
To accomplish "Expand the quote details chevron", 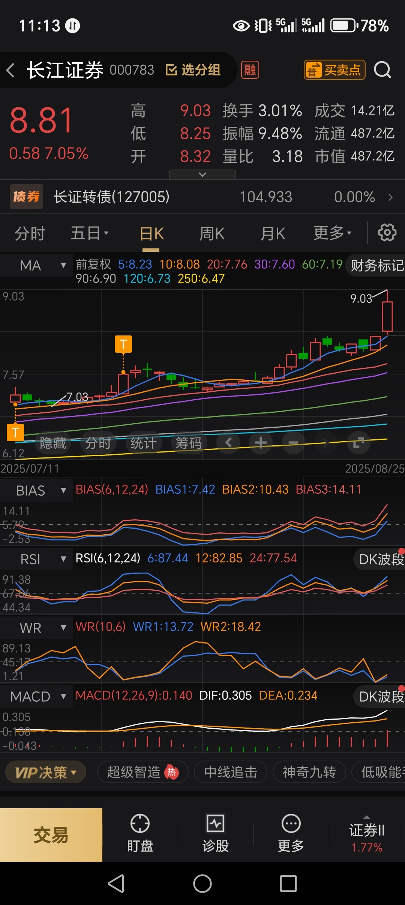I will click(x=202, y=175).
